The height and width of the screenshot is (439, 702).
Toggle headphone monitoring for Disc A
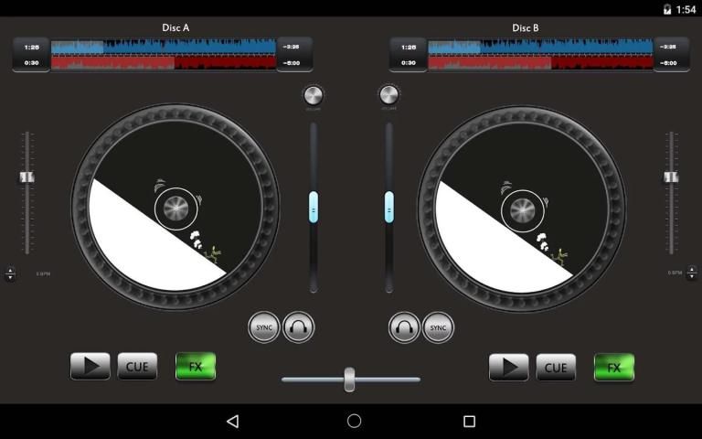(x=299, y=327)
